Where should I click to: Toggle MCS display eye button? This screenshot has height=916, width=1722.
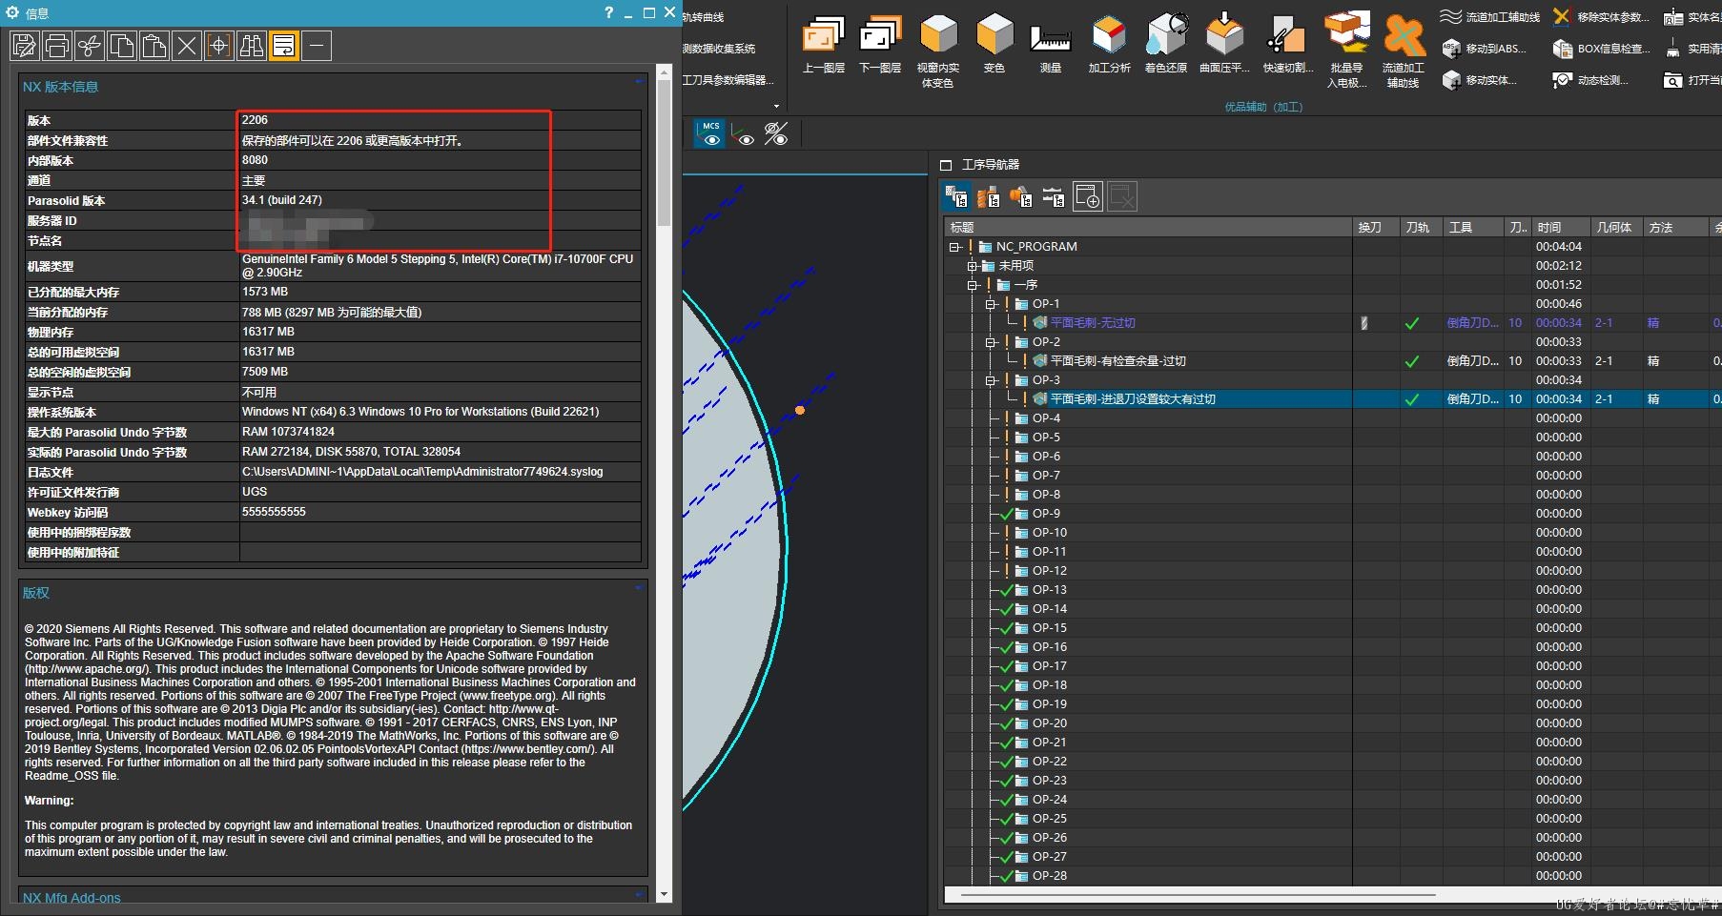pyautogui.click(x=711, y=133)
